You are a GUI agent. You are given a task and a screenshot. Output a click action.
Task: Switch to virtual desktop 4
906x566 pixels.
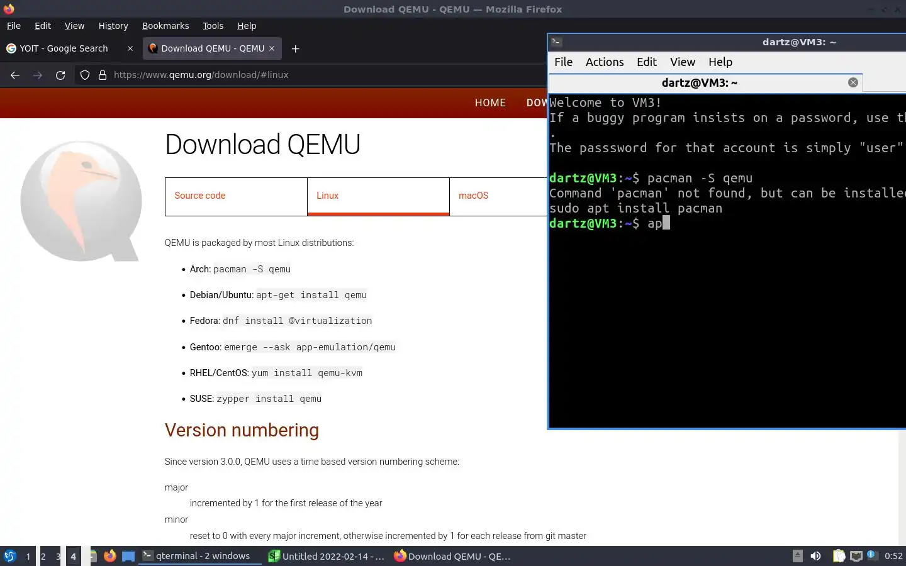[x=73, y=556]
